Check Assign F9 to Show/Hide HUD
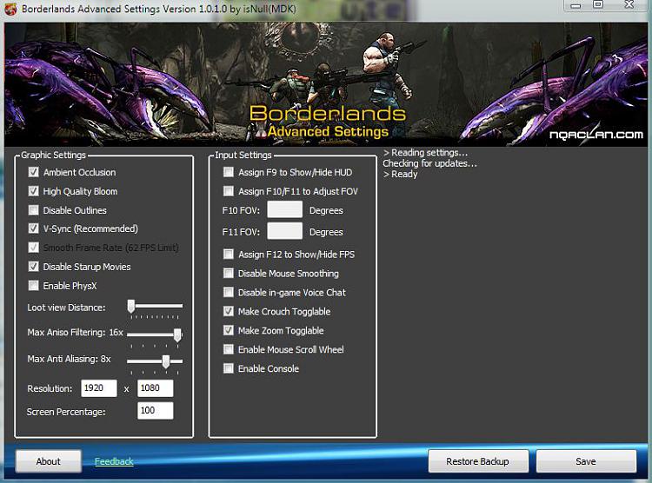Screen dimensions: 652x483 pos(229,172)
